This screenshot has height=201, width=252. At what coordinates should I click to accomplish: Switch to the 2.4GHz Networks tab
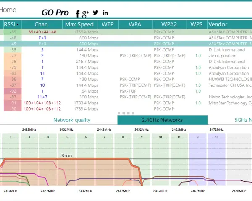(163, 120)
